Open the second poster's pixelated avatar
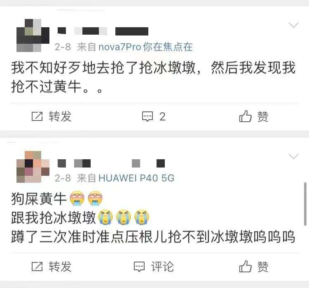Screen dimensions: 309x288 pyautogui.click(x=33, y=167)
